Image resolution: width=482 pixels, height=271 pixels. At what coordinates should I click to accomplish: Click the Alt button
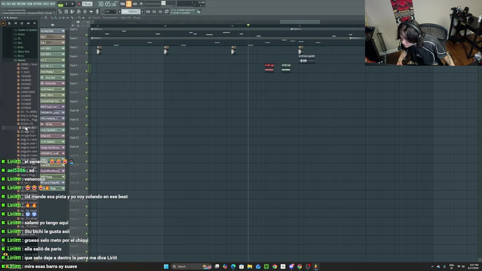click(x=160, y=12)
